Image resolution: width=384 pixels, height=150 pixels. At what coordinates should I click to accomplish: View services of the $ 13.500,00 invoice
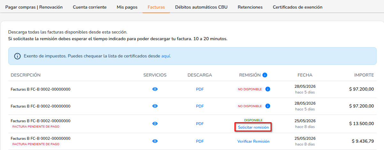pos(155,124)
